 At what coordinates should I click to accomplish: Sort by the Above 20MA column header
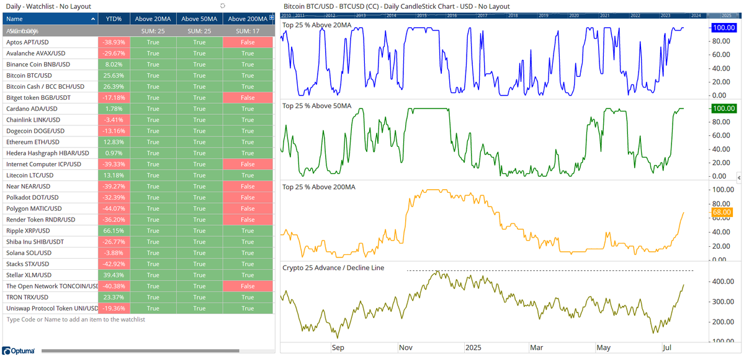coord(153,19)
